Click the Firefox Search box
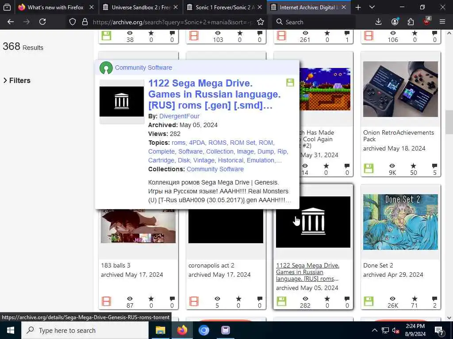 click(x=314, y=22)
